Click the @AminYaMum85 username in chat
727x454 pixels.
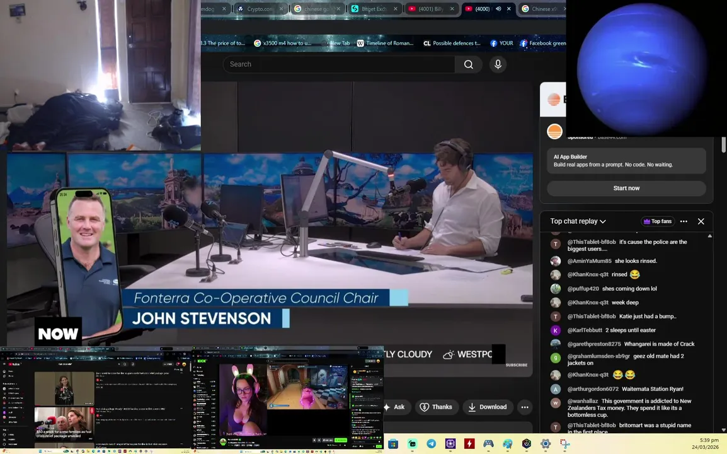[x=589, y=261]
